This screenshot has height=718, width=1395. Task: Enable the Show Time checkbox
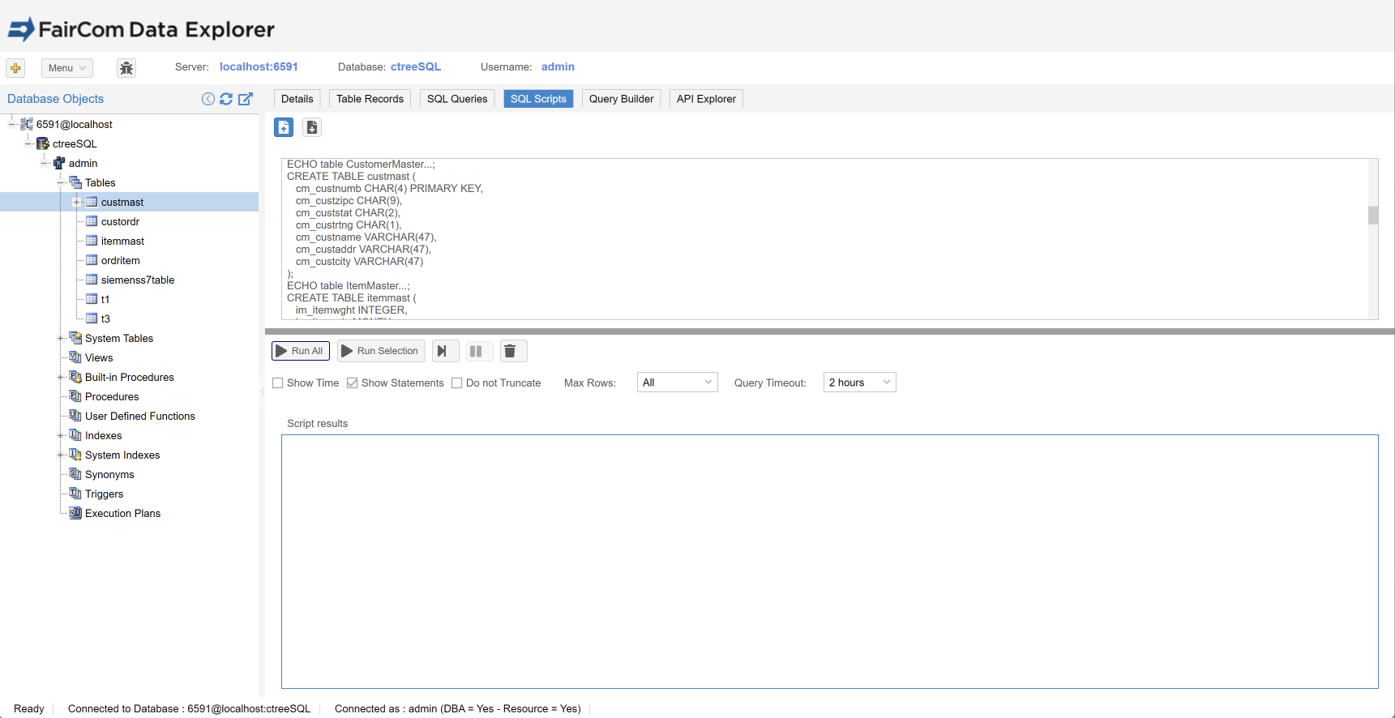[278, 383]
